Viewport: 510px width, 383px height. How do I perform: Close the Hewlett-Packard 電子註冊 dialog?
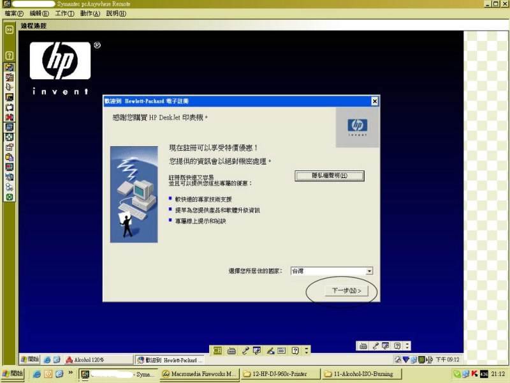coord(375,101)
